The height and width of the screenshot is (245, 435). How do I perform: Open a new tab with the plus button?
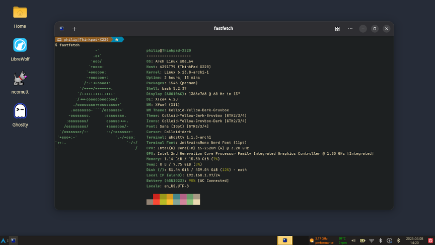coord(74,29)
